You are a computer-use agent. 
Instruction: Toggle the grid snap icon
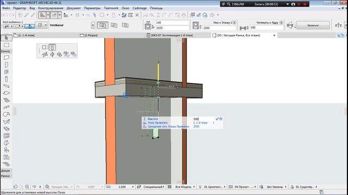tap(77, 15)
